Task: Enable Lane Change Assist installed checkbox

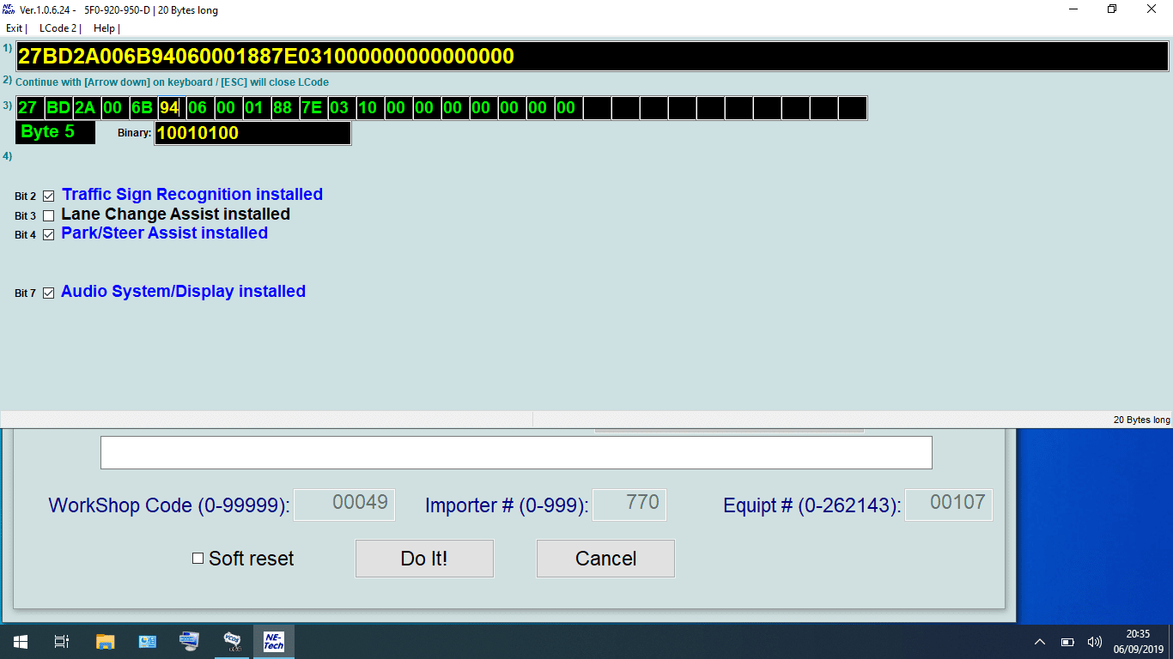Action: (x=49, y=216)
